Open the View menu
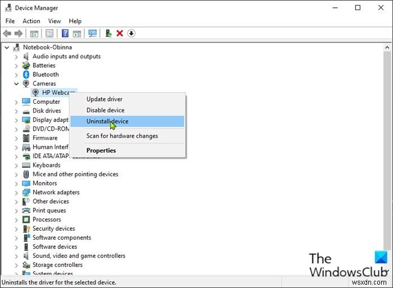Viewport: 393px width, 288px height. pos(54,21)
